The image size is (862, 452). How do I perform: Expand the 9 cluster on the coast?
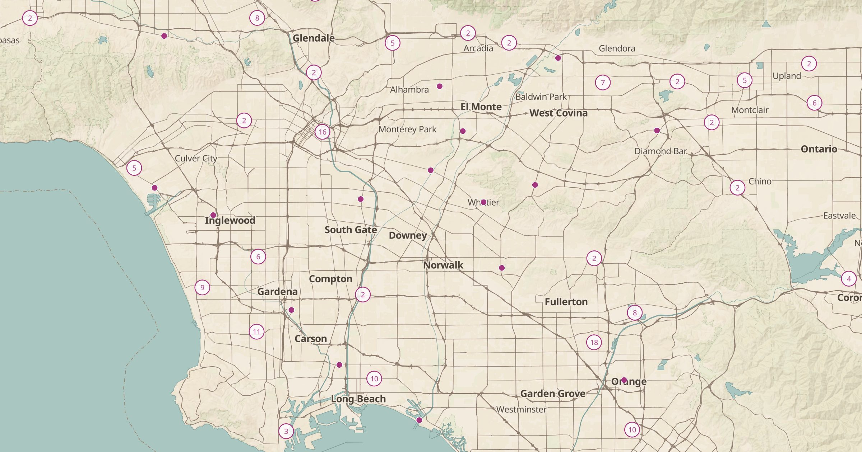pyautogui.click(x=202, y=287)
